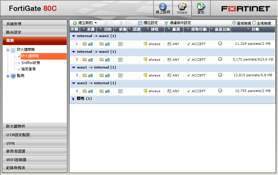Toggle status checkbox for policy 1
This screenshot has width=278, height=175.
[120, 44]
